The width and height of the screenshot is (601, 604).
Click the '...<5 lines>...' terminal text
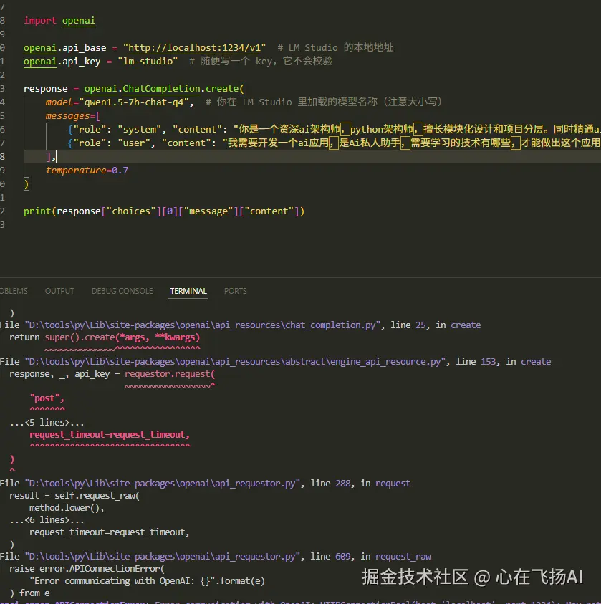click(x=47, y=423)
